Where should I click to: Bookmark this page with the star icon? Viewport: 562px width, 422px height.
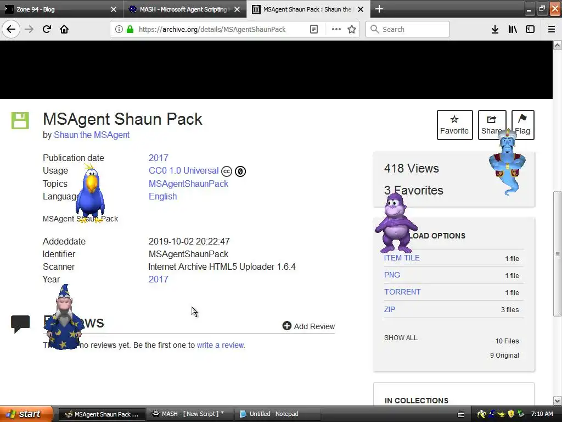(352, 29)
